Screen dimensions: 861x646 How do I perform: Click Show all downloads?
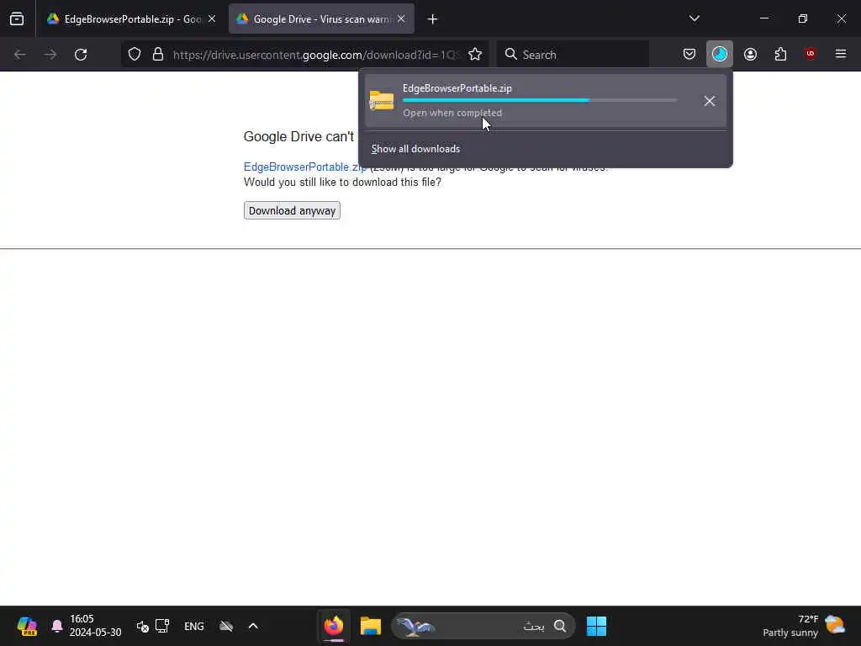pos(415,149)
